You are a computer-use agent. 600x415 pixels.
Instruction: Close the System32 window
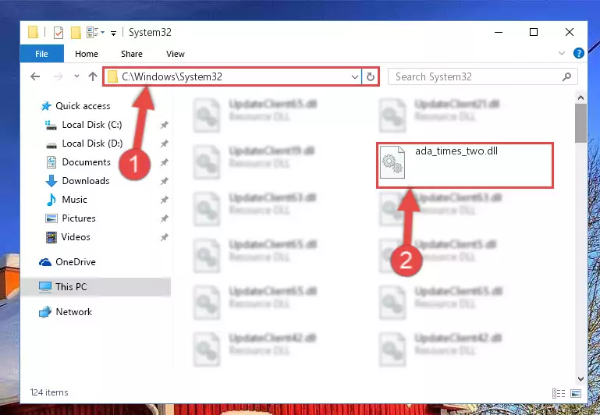pos(570,32)
